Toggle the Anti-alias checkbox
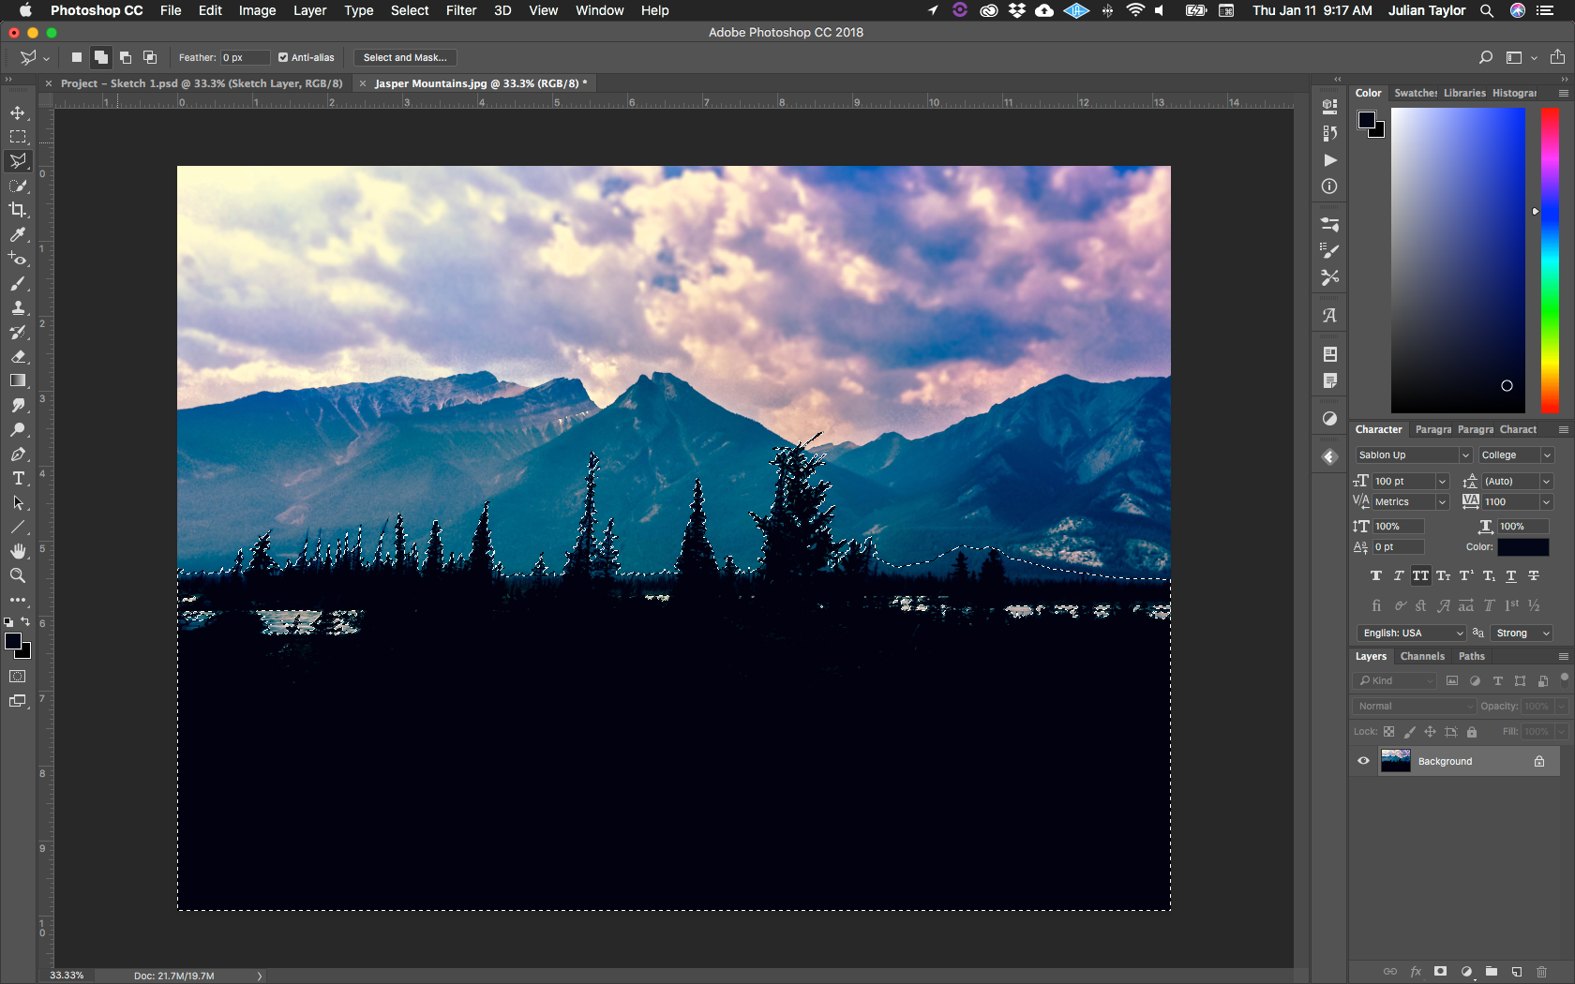1575x984 pixels. [x=283, y=57]
